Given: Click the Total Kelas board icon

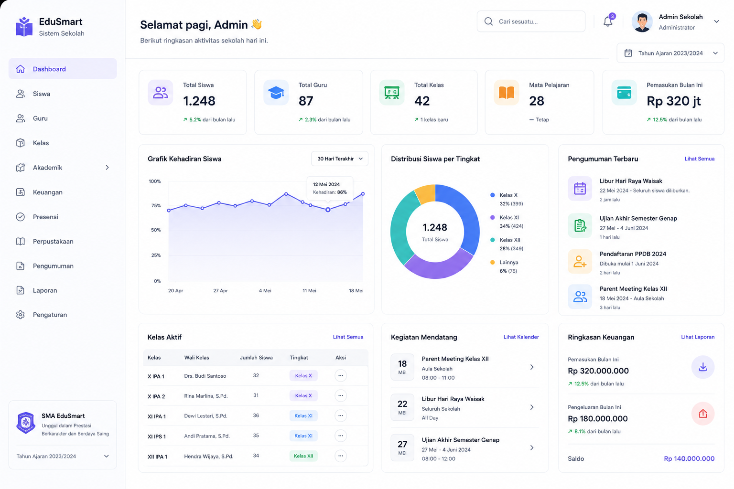Looking at the screenshot, I should pyautogui.click(x=392, y=93).
